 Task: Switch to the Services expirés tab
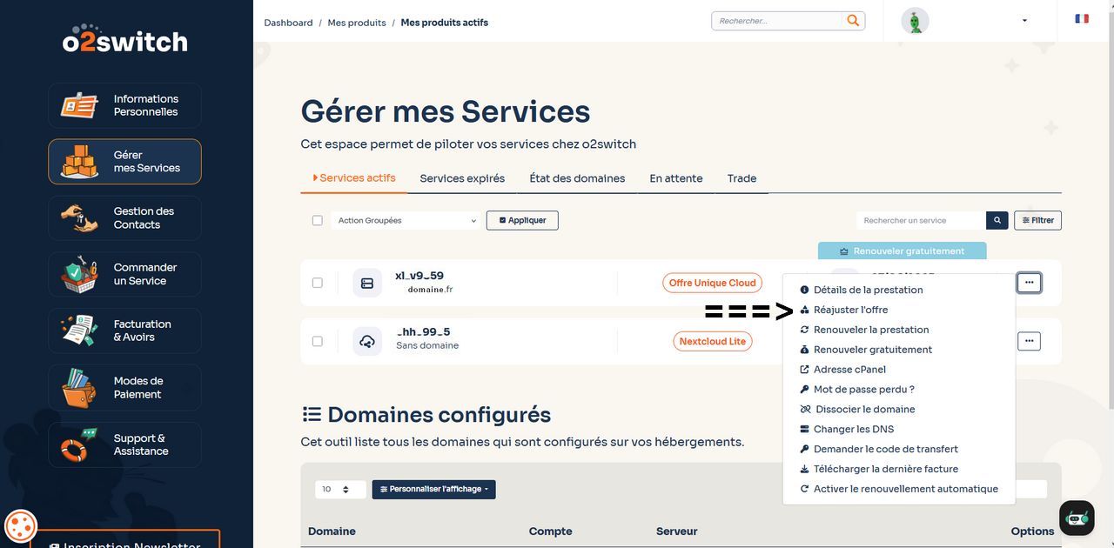462,178
